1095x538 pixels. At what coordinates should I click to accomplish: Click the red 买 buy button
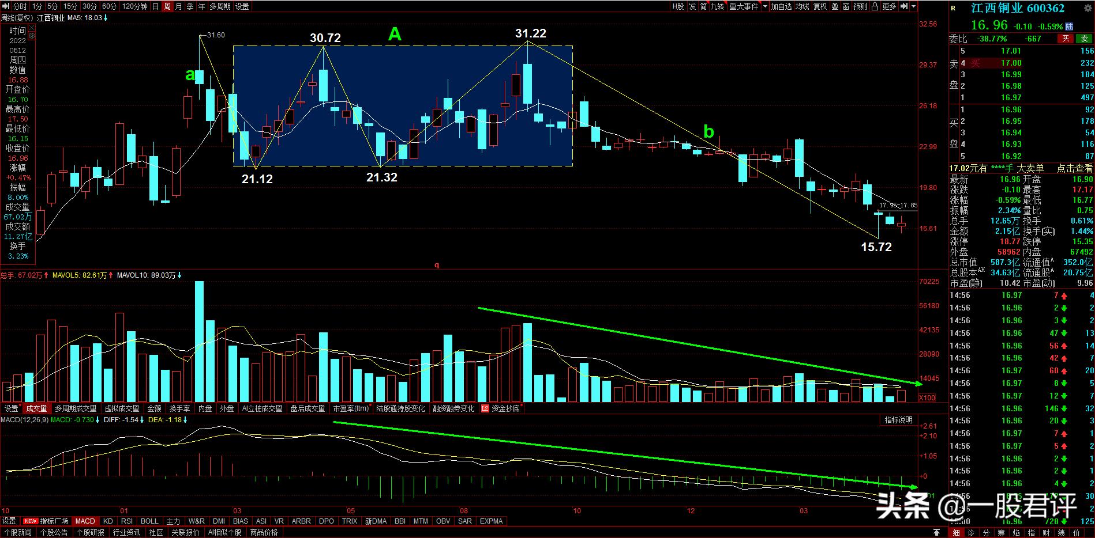(x=1066, y=39)
